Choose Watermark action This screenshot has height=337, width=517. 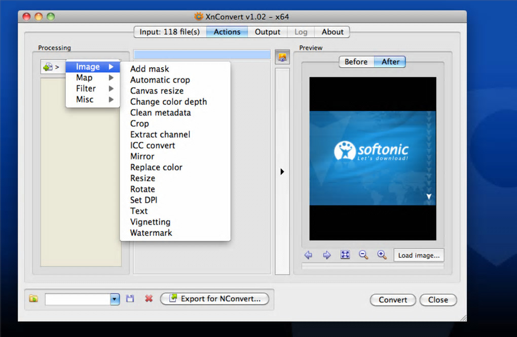pos(175,233)
